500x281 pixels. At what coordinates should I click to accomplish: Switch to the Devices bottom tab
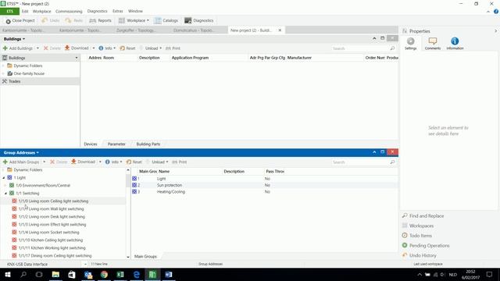[x=91, y=144]
